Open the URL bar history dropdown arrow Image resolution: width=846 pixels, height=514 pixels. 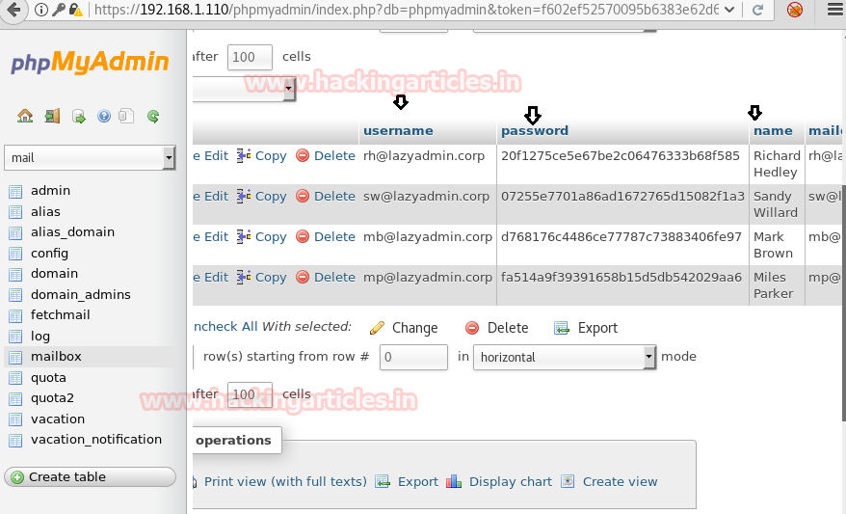[729, 10]
